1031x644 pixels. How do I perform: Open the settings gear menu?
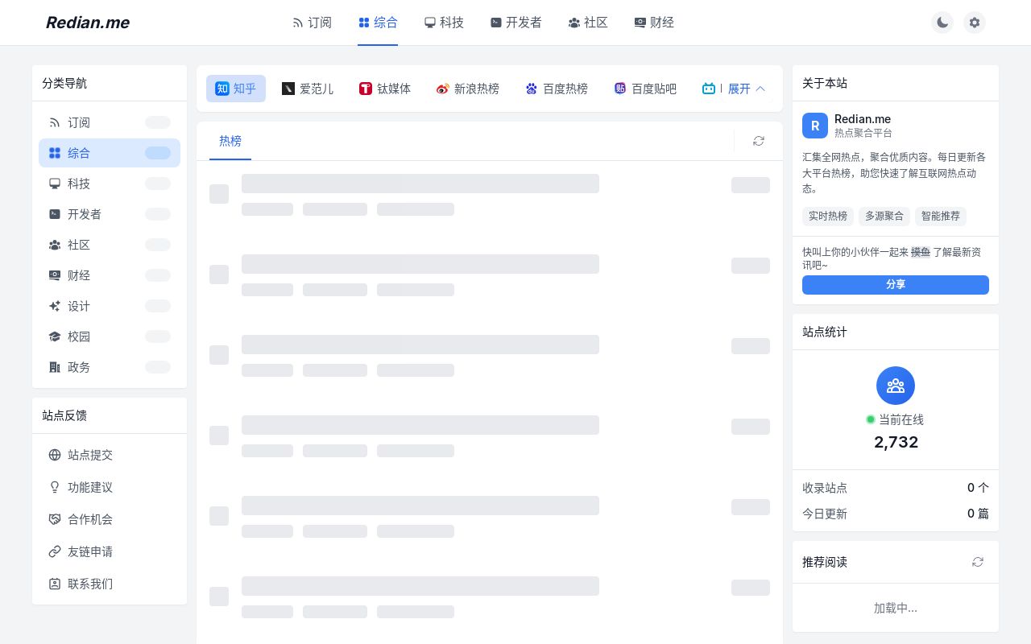(x=975, y=23)
